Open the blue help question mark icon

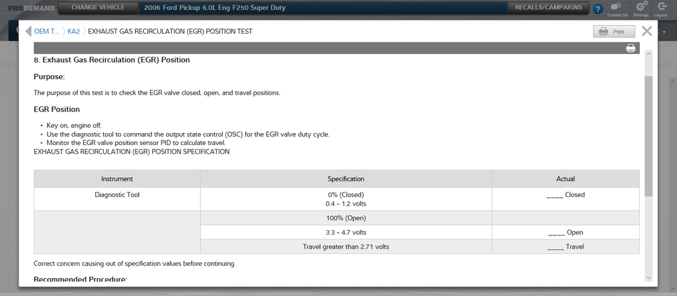(598, 9)
